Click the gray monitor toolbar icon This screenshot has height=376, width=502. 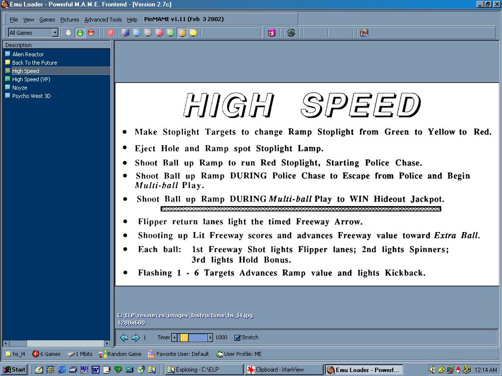pos(148,33)
